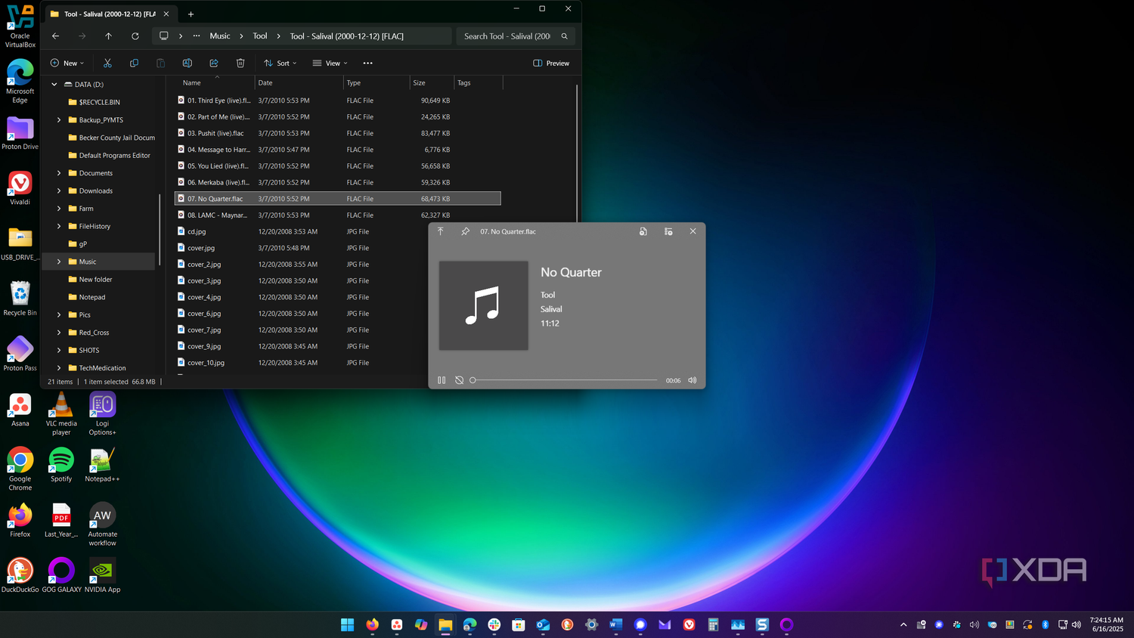Click the seek slider in the audio preview

click(564, 380)
